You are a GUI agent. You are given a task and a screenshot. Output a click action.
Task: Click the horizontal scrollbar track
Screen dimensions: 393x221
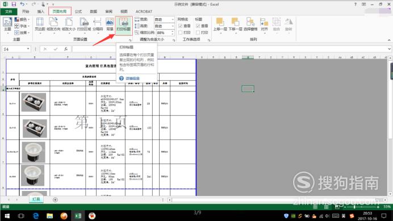point(277,200)
